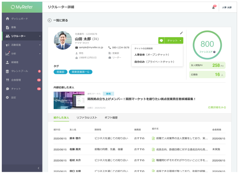Screen dimensions: 238x173
Task: Open document icon for 鈴木 啓介 introduction
Action: [153, 138]
